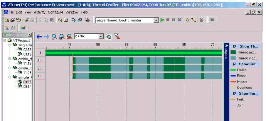Click the blue back arrow in timeline toolbar
The width and height of the screenshot is (266, 121).
[x=39, y=36]
